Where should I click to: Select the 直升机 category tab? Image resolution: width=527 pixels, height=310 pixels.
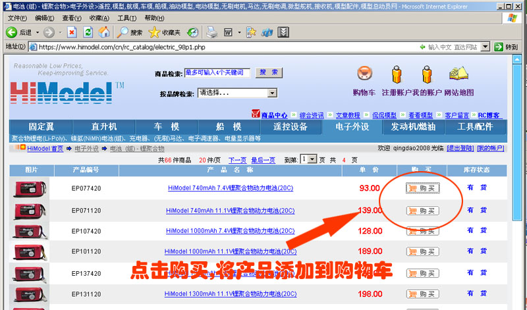(104, 126)
